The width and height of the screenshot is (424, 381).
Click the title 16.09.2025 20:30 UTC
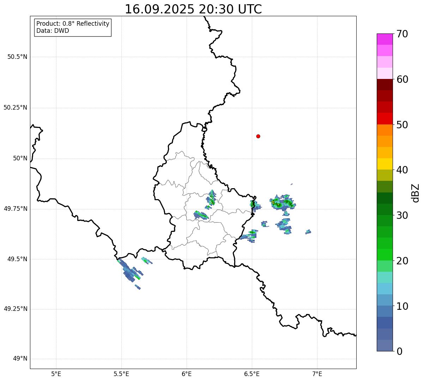tap(193, 9)
